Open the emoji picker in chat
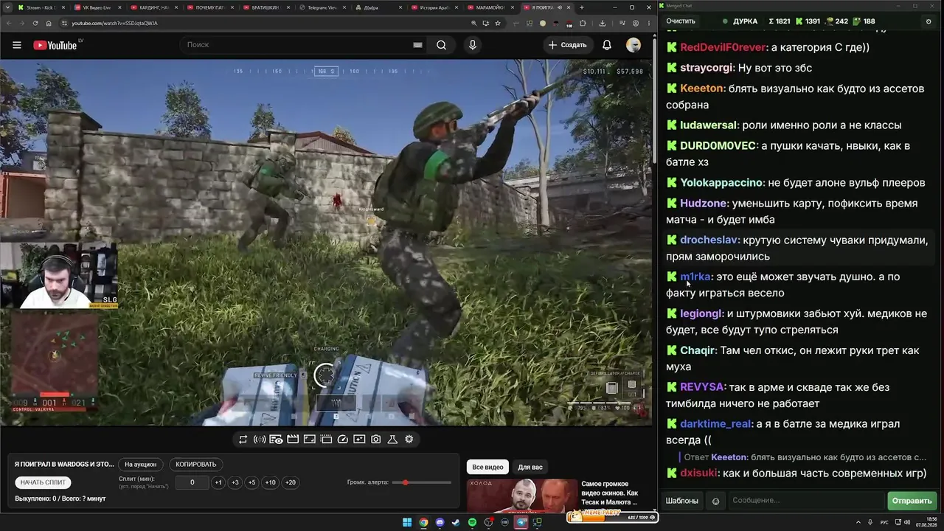This screenshot has height=531, width=944. coord(715,501)
